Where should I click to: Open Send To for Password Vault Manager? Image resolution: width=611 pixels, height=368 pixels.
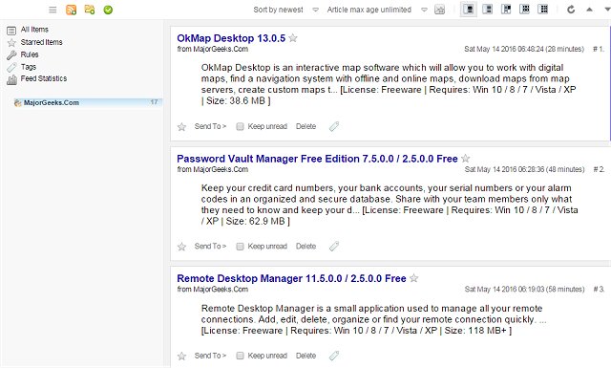click(210, 247)
